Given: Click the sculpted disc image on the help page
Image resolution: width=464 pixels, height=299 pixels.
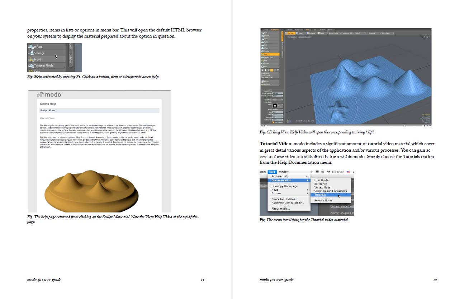Looking at the screenshot, I should (x=92, y=191).
